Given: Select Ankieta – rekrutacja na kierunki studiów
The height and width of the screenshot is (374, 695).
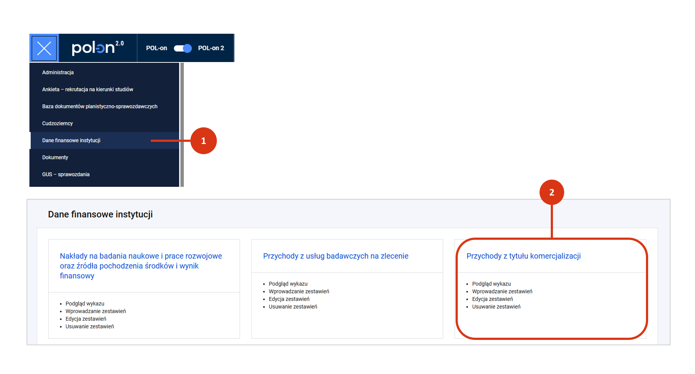Looking at the screenshot, I should (x=88, y=90).
